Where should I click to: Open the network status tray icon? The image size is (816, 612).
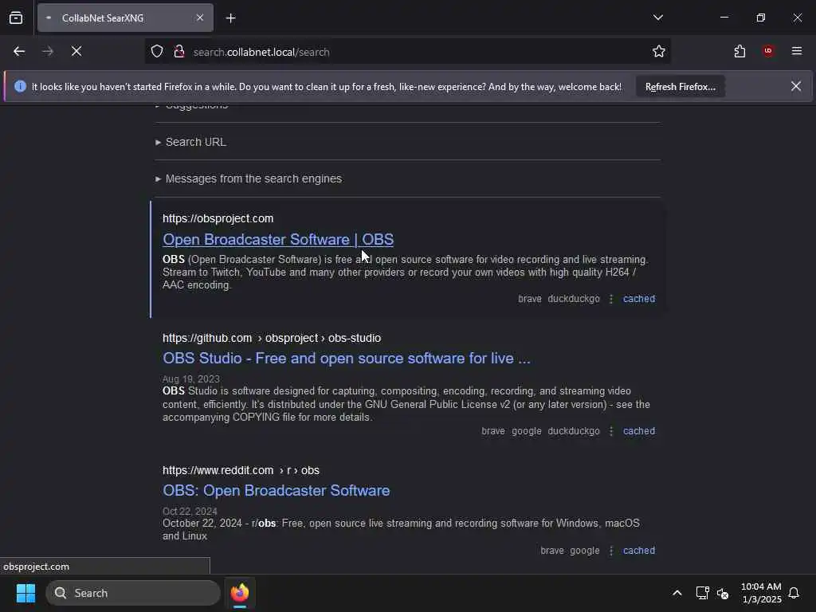(702, 593)
